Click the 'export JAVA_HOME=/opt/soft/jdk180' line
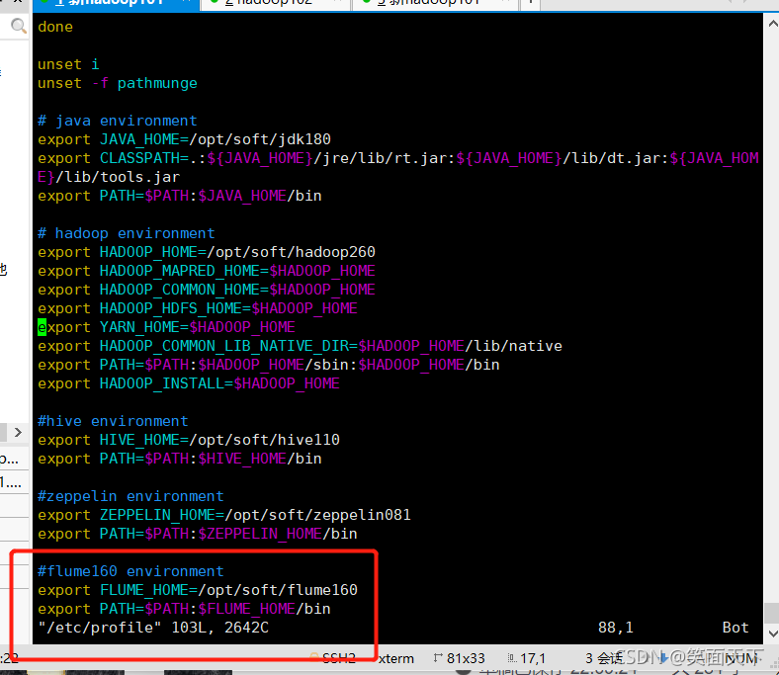This screenshot has width=779, height=675. 184,139
